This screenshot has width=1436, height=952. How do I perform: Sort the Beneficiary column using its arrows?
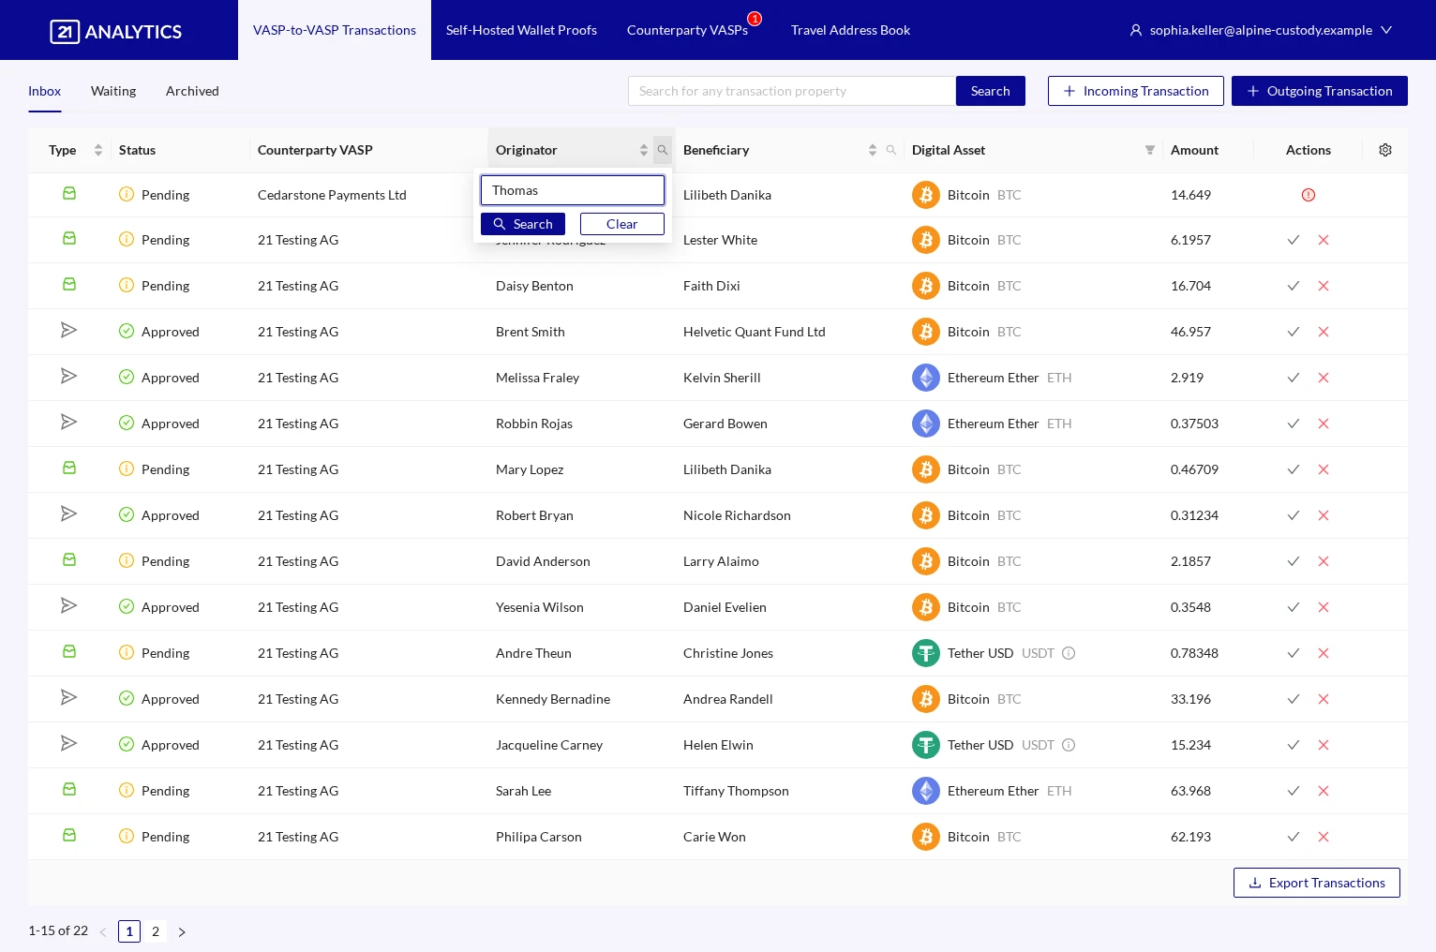(x=873, y=150)
